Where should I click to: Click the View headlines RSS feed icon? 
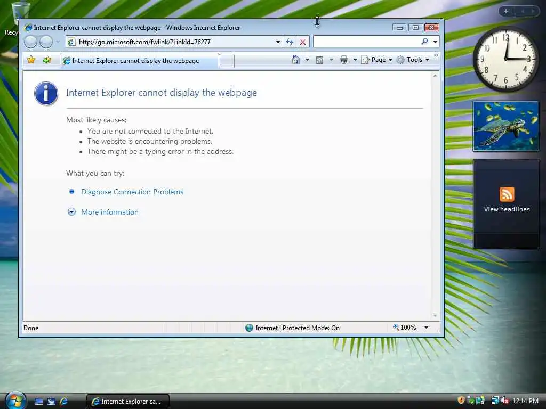[x=507, y=194]
